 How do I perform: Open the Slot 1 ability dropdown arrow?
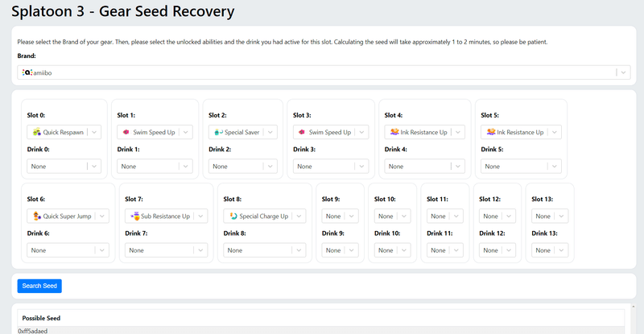186,132
